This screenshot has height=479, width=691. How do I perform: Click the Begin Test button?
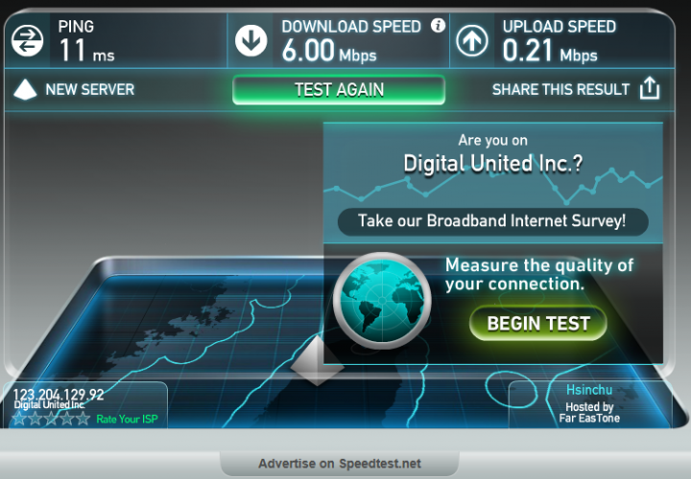tap(538, 323)
